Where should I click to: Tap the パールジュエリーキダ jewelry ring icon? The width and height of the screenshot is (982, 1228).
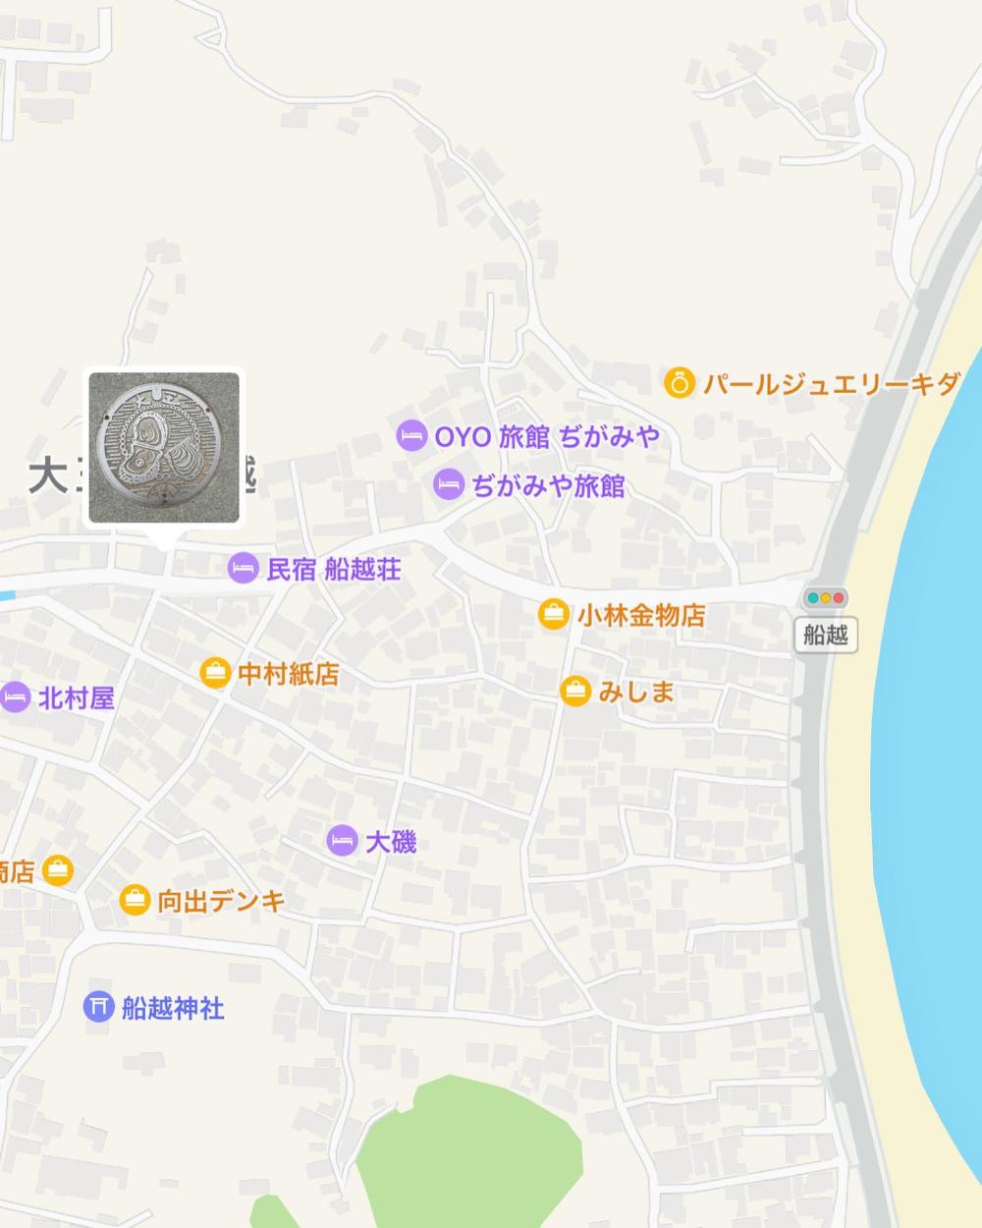(x=680, y=383)
